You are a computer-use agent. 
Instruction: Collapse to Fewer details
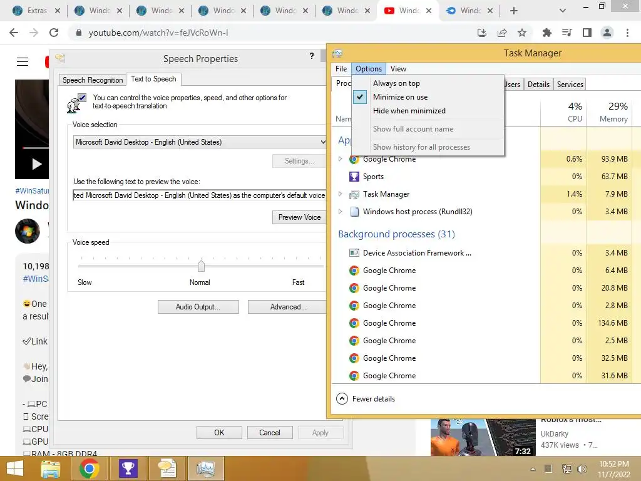click(x=366, y=399)
